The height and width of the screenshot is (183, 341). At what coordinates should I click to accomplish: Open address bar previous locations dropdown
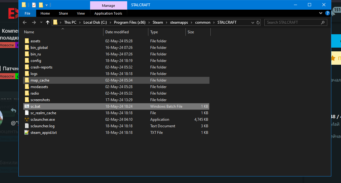coord(252,23)
